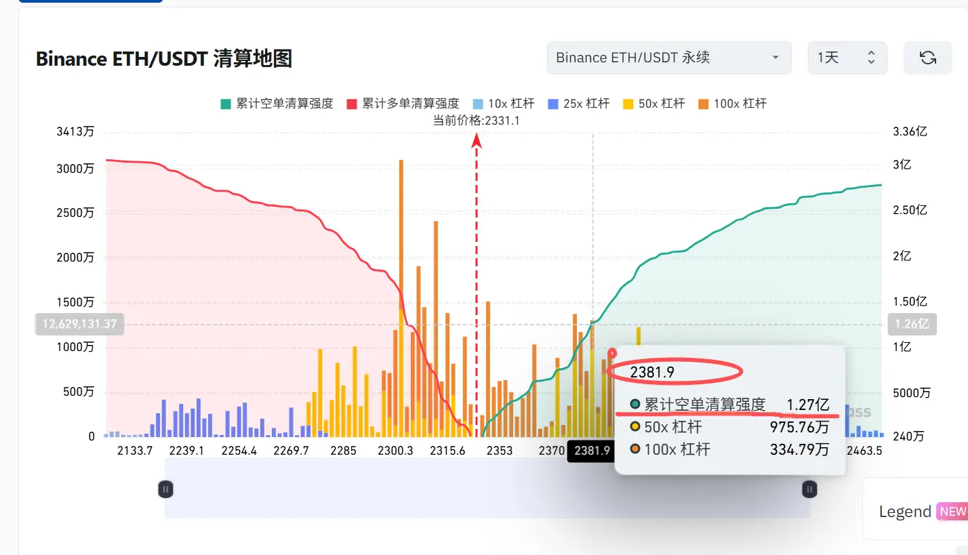Click the 2315.6 x-axis price label
This screenshot has width=968, height=555.
coord(447,451)
